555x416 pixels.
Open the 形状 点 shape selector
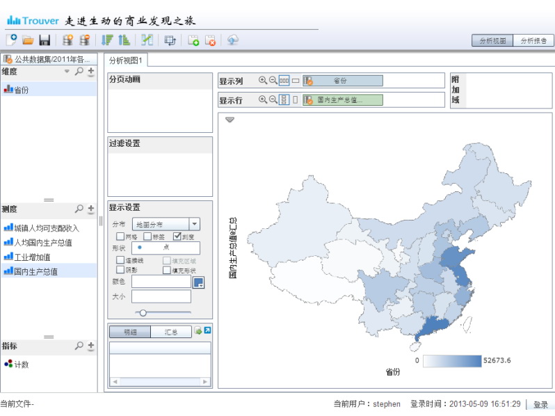[166, 248]
